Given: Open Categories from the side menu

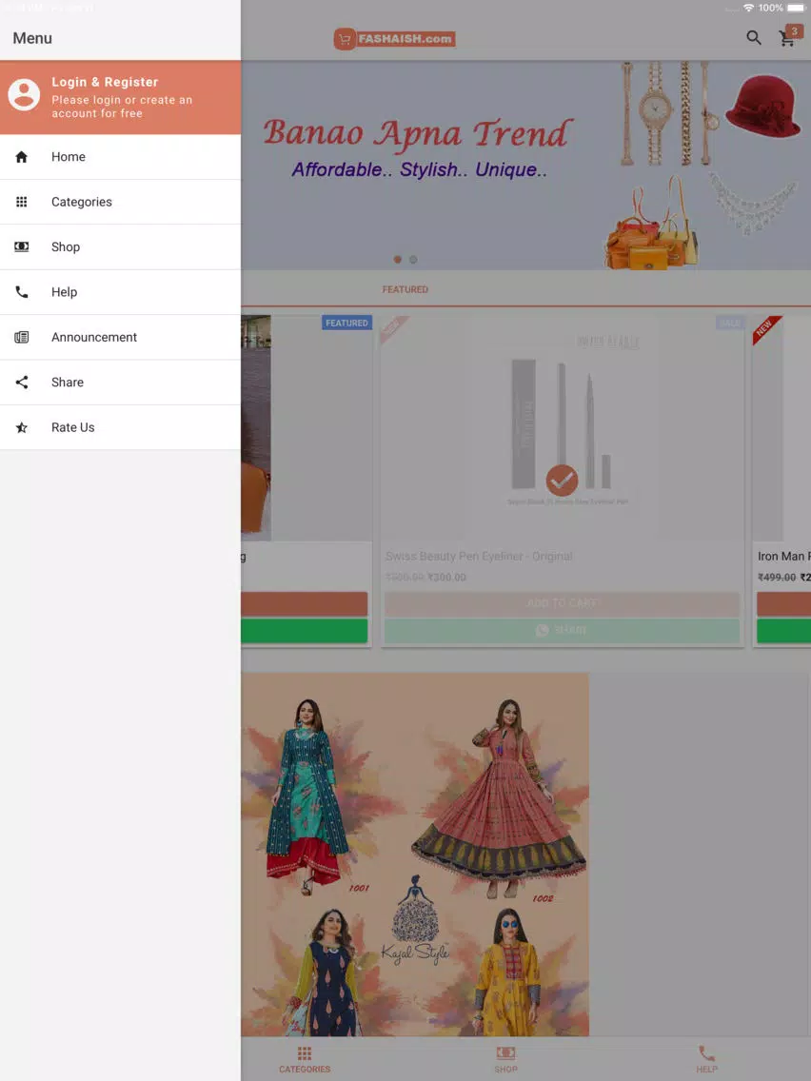Looking at the screenshot, I should point(120,202).
